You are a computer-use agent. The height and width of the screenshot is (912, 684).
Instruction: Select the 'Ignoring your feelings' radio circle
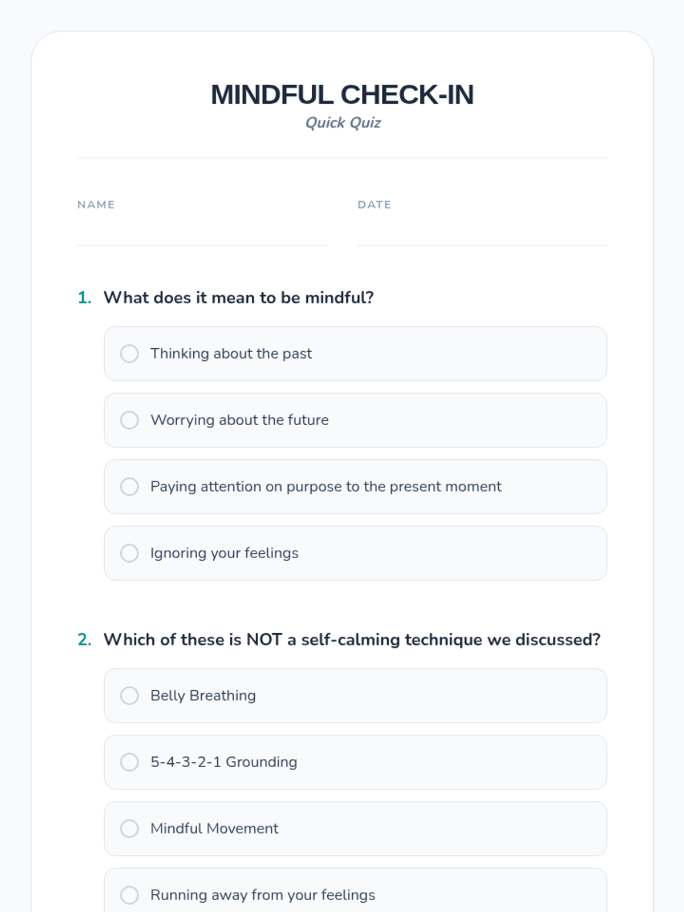(129, 553)
